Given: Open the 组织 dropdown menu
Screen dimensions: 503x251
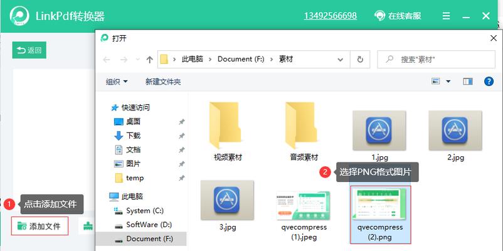Looking at the screenshot, I should pos(117,82).
